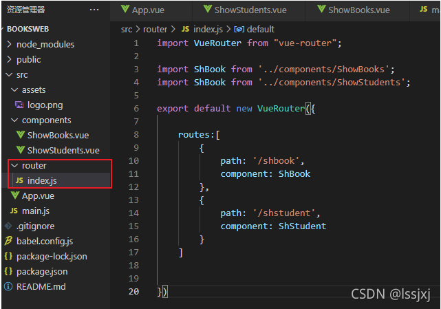
Task: Open README.md from the file tree
Action: point(41,286)
